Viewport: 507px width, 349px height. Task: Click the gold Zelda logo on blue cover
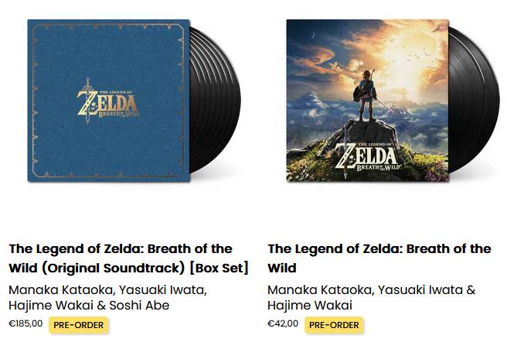(109, 101)
